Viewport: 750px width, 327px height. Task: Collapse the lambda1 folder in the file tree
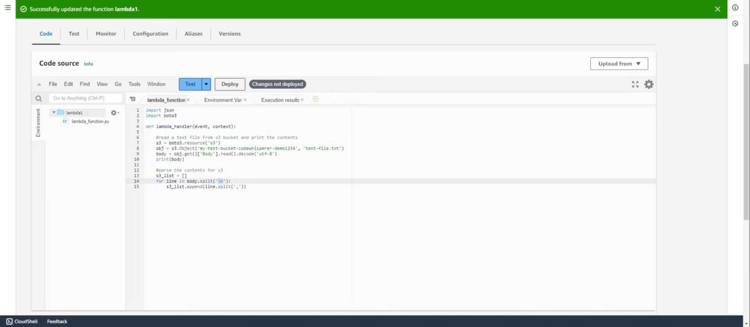click(54, 112)
